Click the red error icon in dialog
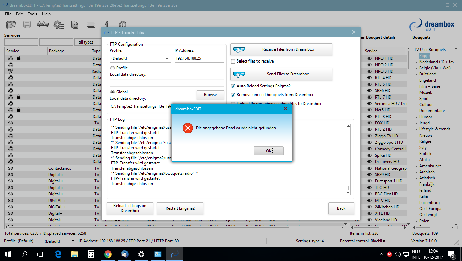Image resolution: width=462 pixels, height=261 pixels. click(188, 128)
